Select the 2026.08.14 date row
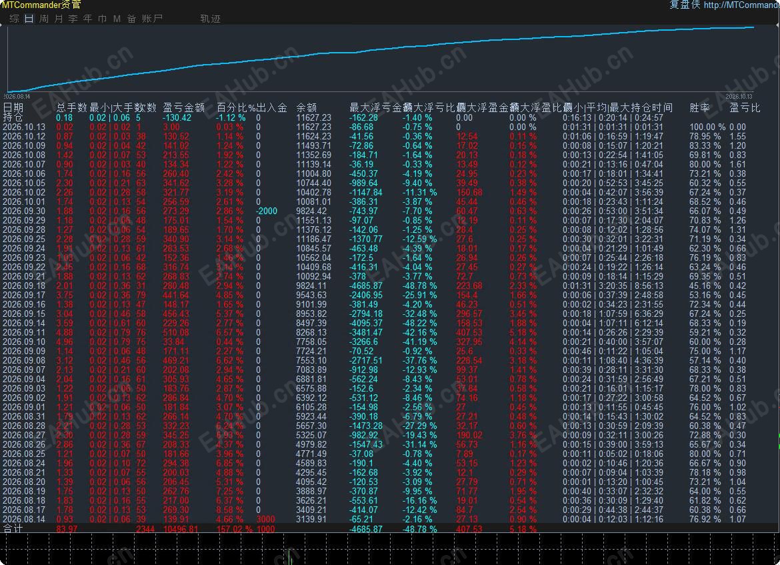 [x=24, y=519]
